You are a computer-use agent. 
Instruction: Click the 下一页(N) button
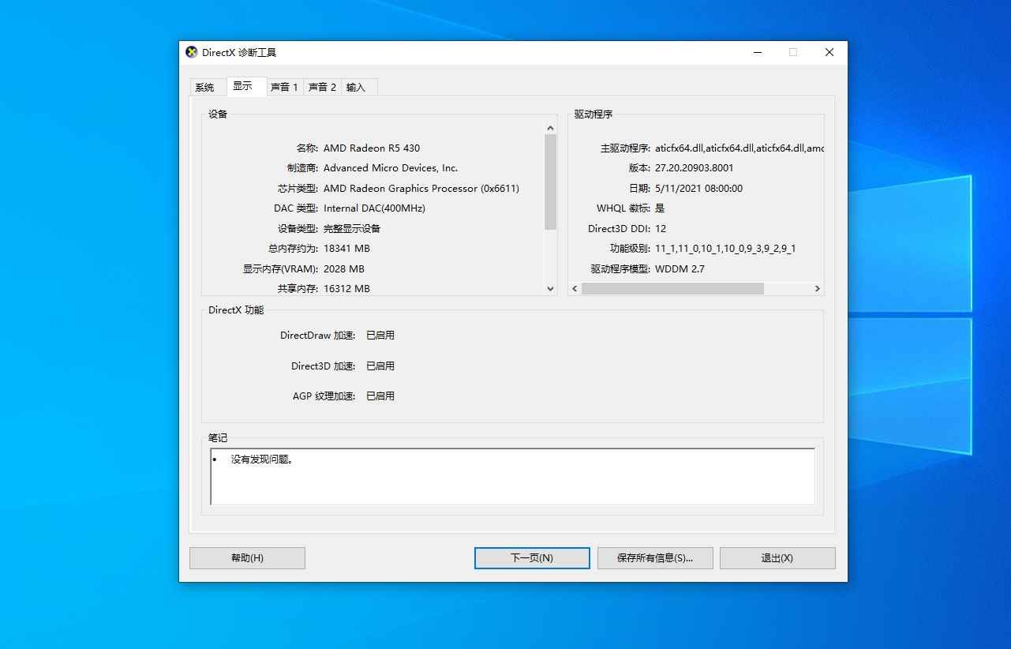(x=530, y=557)
